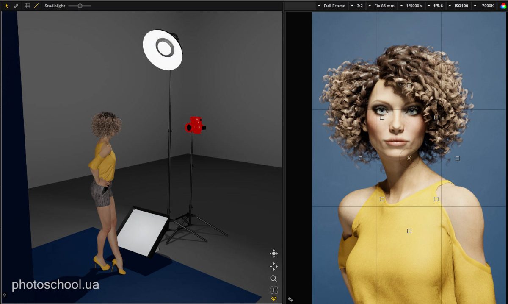Viewport: 508px width, 304px height.
Task: Toggle the grid overlay icon
Action: tap(27, 6)
